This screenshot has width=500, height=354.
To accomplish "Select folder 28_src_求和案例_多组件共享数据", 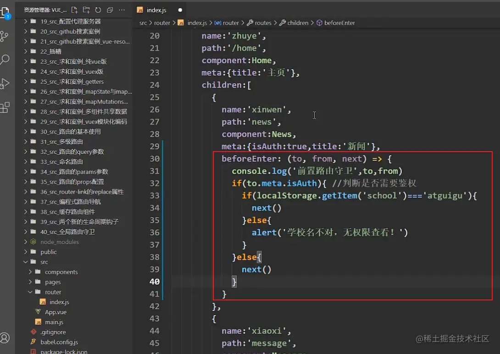I will 83,111.
